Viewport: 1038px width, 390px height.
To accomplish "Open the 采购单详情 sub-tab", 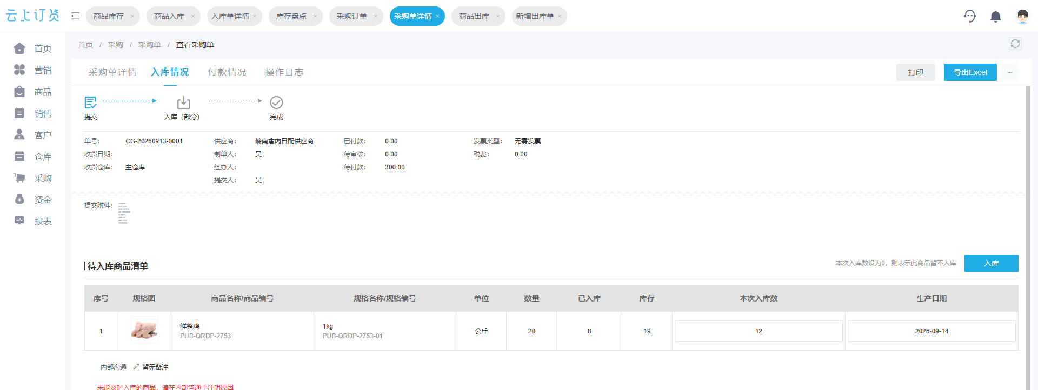I will pos(112,72).
